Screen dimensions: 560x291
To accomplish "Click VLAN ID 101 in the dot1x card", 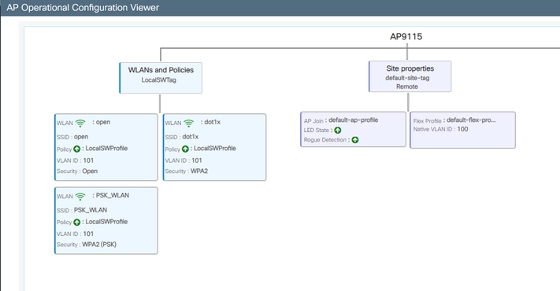I will click(184, 160).
